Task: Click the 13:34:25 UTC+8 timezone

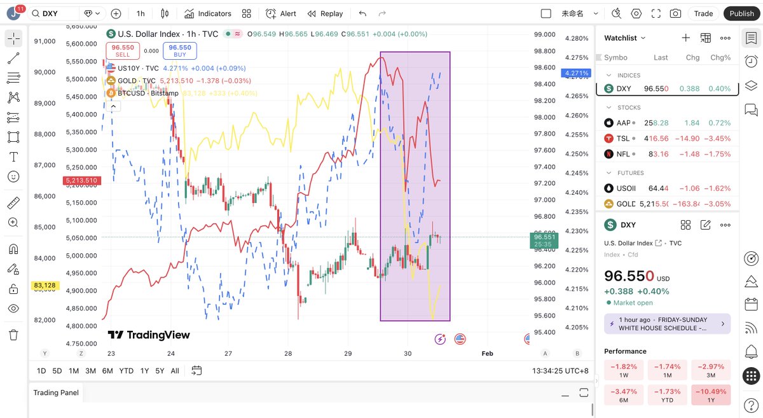Action: [x=561, y=370]
